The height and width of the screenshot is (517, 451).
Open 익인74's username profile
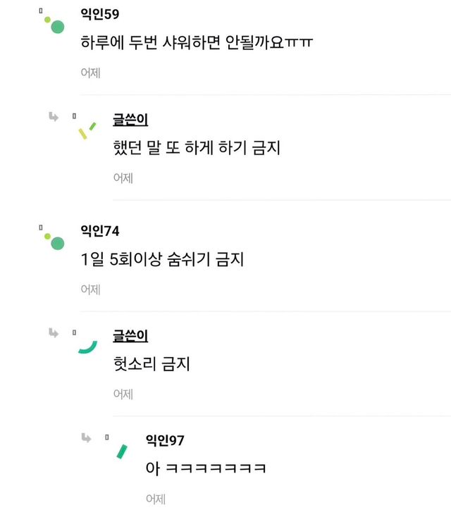[101, 230]
